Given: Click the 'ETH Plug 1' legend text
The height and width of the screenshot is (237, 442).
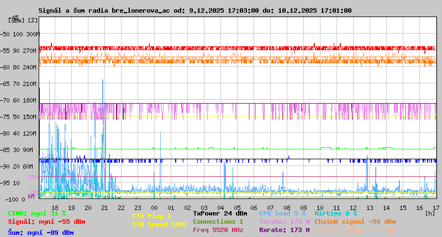Looking at the screenshot, I should click(151, 216).
